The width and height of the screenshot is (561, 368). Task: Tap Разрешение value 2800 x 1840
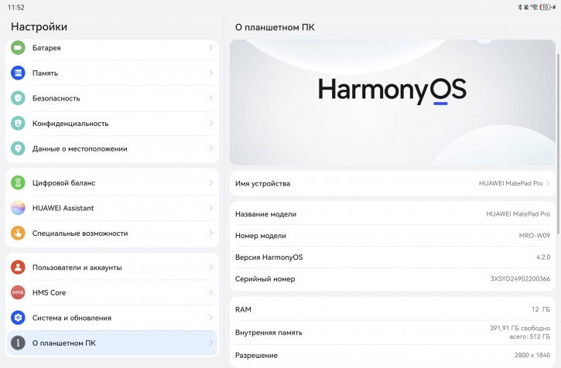coord(532,355)
